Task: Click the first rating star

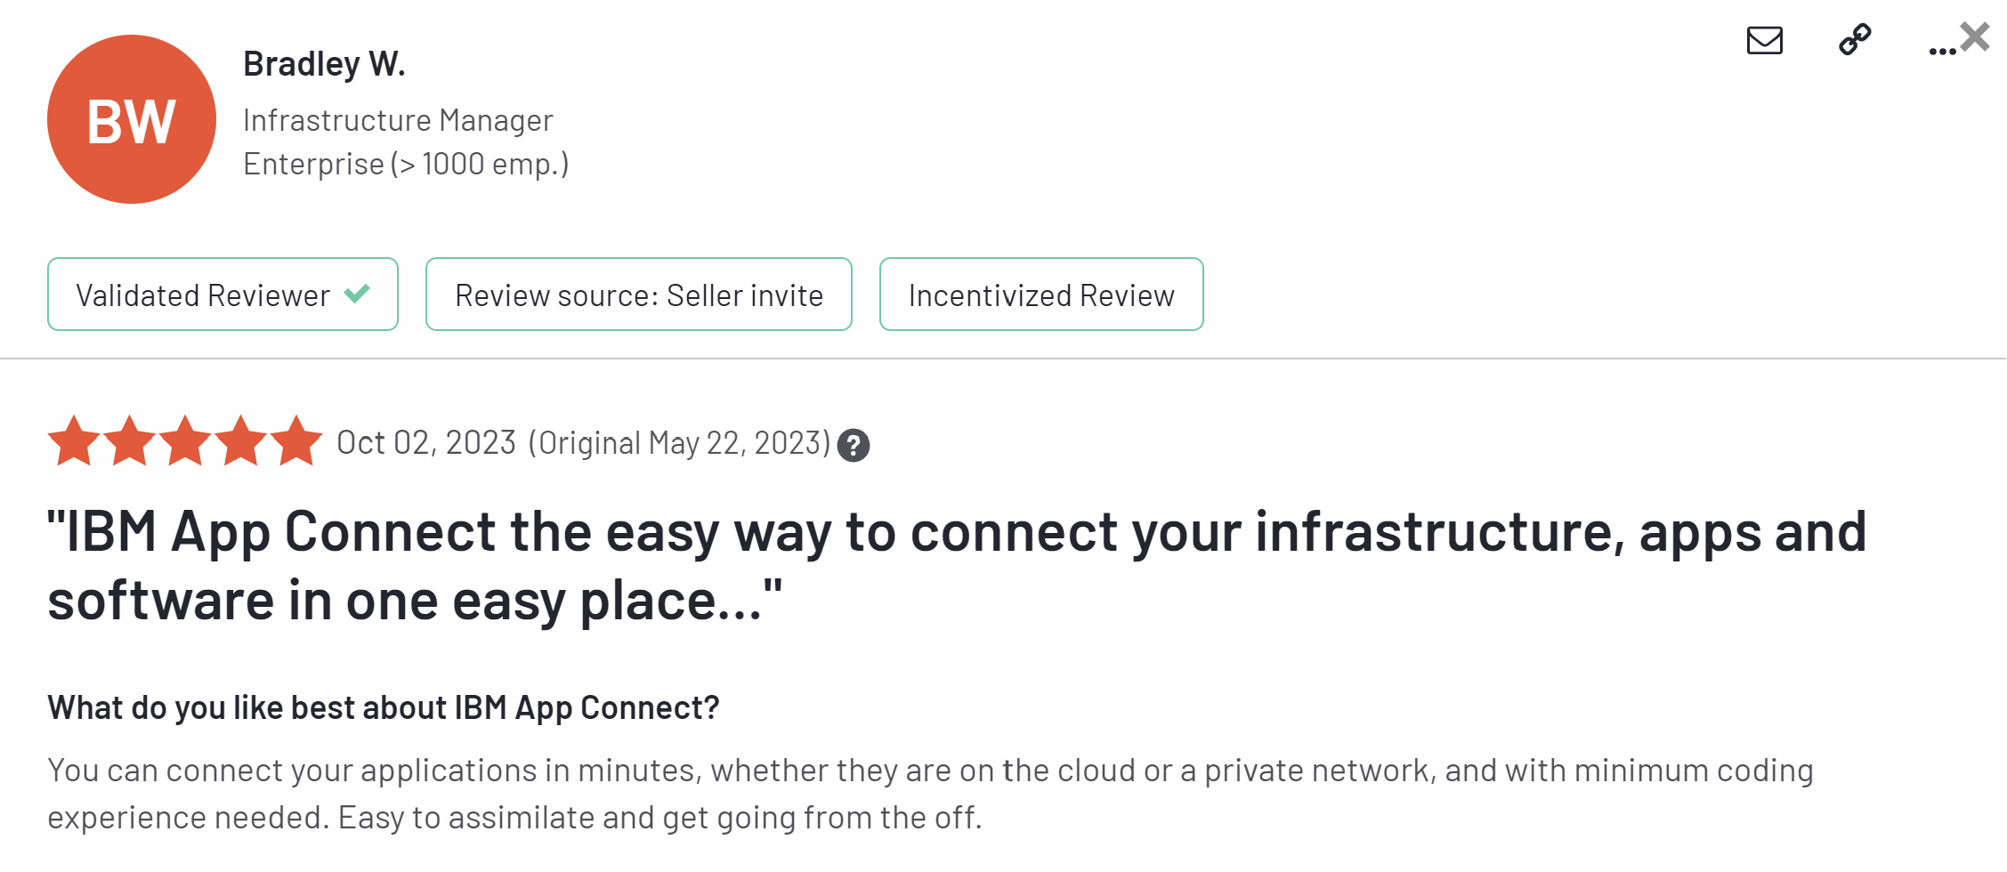Action: click(x=74, y=441)
